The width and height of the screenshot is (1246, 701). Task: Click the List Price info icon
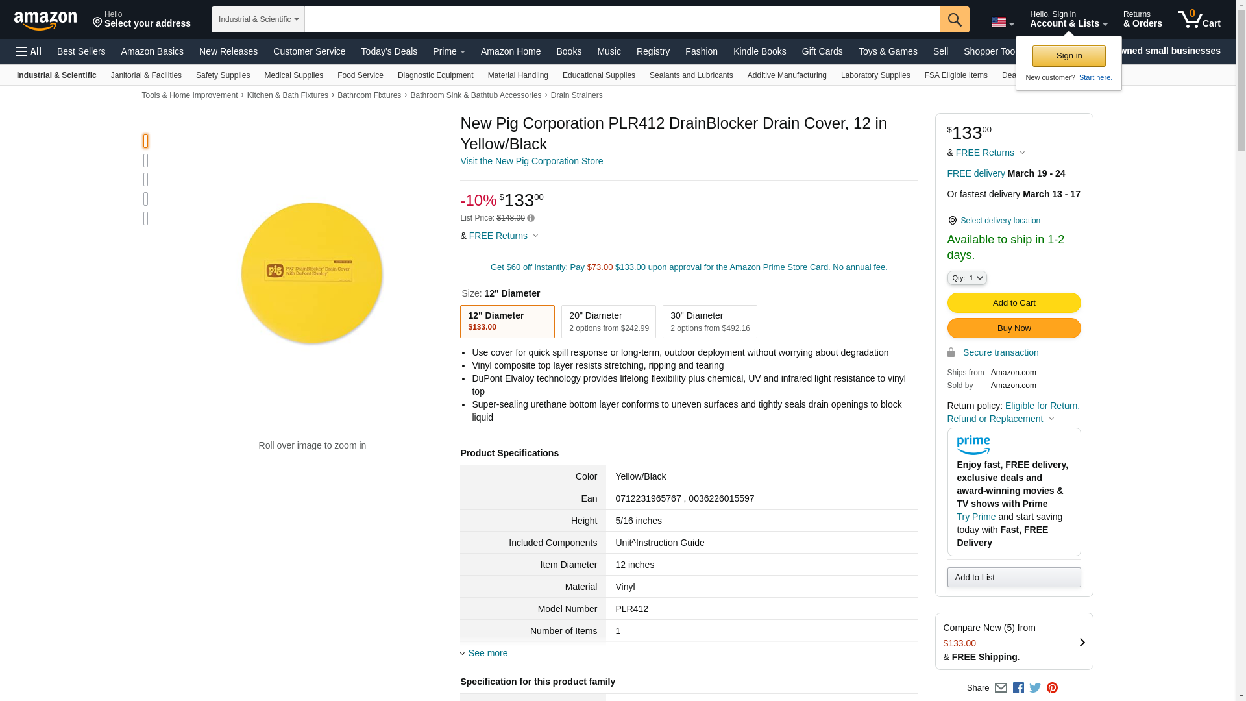tap(531, 219)
